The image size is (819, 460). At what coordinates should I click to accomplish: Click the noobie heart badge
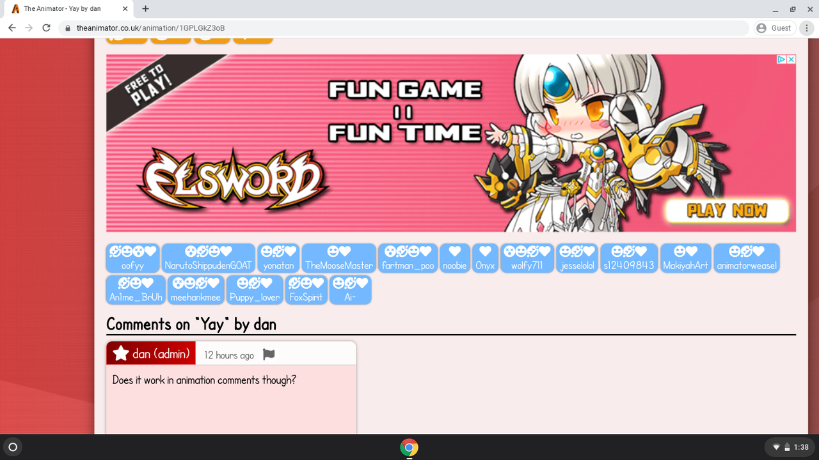click(455, 258)
